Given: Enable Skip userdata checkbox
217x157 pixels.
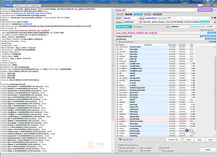Looking at the screenshot, I should click(138, 151).
